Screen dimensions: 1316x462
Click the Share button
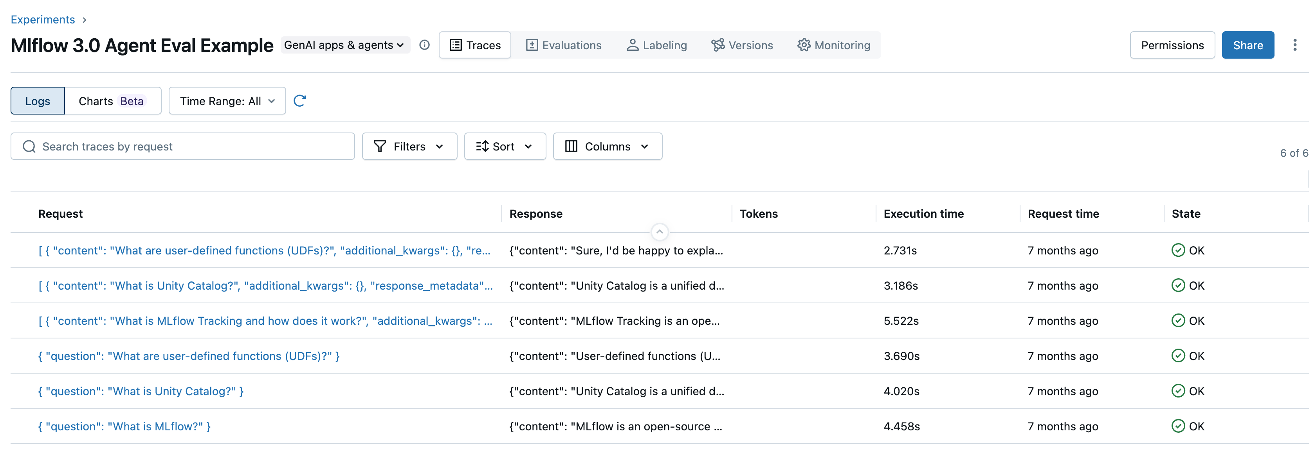point(1247,45)
